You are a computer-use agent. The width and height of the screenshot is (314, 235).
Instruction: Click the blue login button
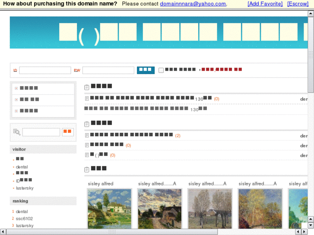click(x=146, y=70)
